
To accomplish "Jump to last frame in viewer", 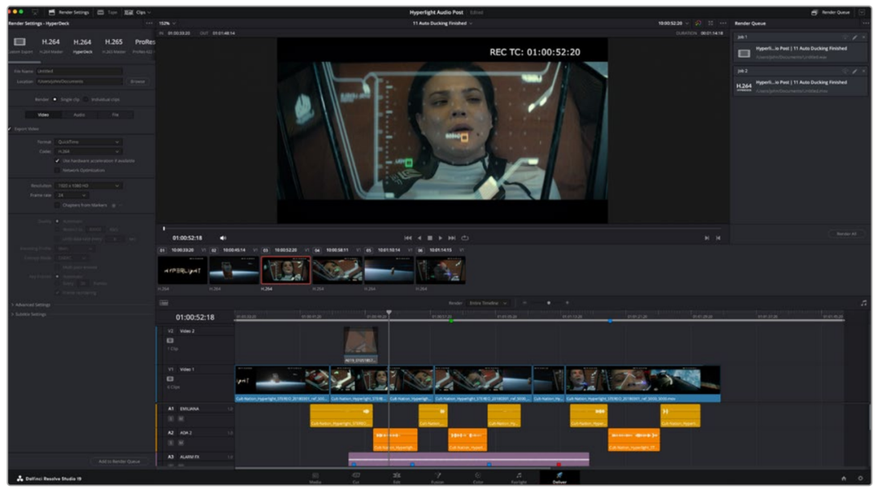I will 451,238.
